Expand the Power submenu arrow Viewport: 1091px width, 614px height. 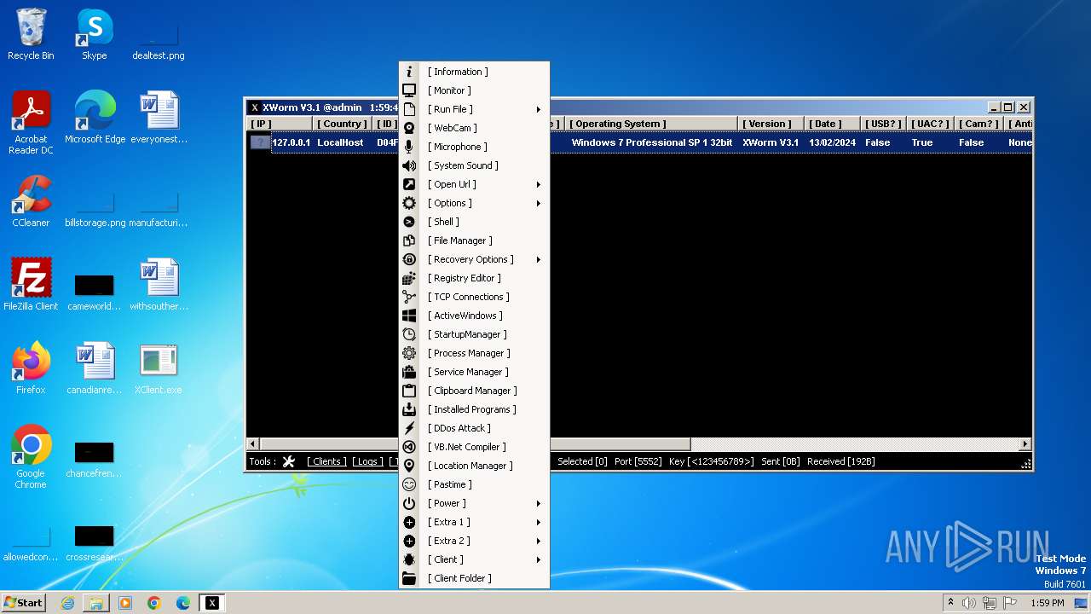pos(539,503)
